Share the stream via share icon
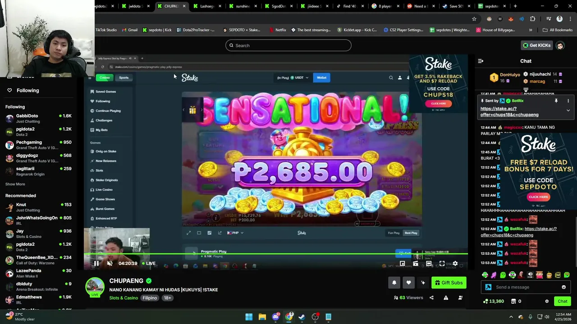This screenshot has width=577, height=324. tap(431, 297)
